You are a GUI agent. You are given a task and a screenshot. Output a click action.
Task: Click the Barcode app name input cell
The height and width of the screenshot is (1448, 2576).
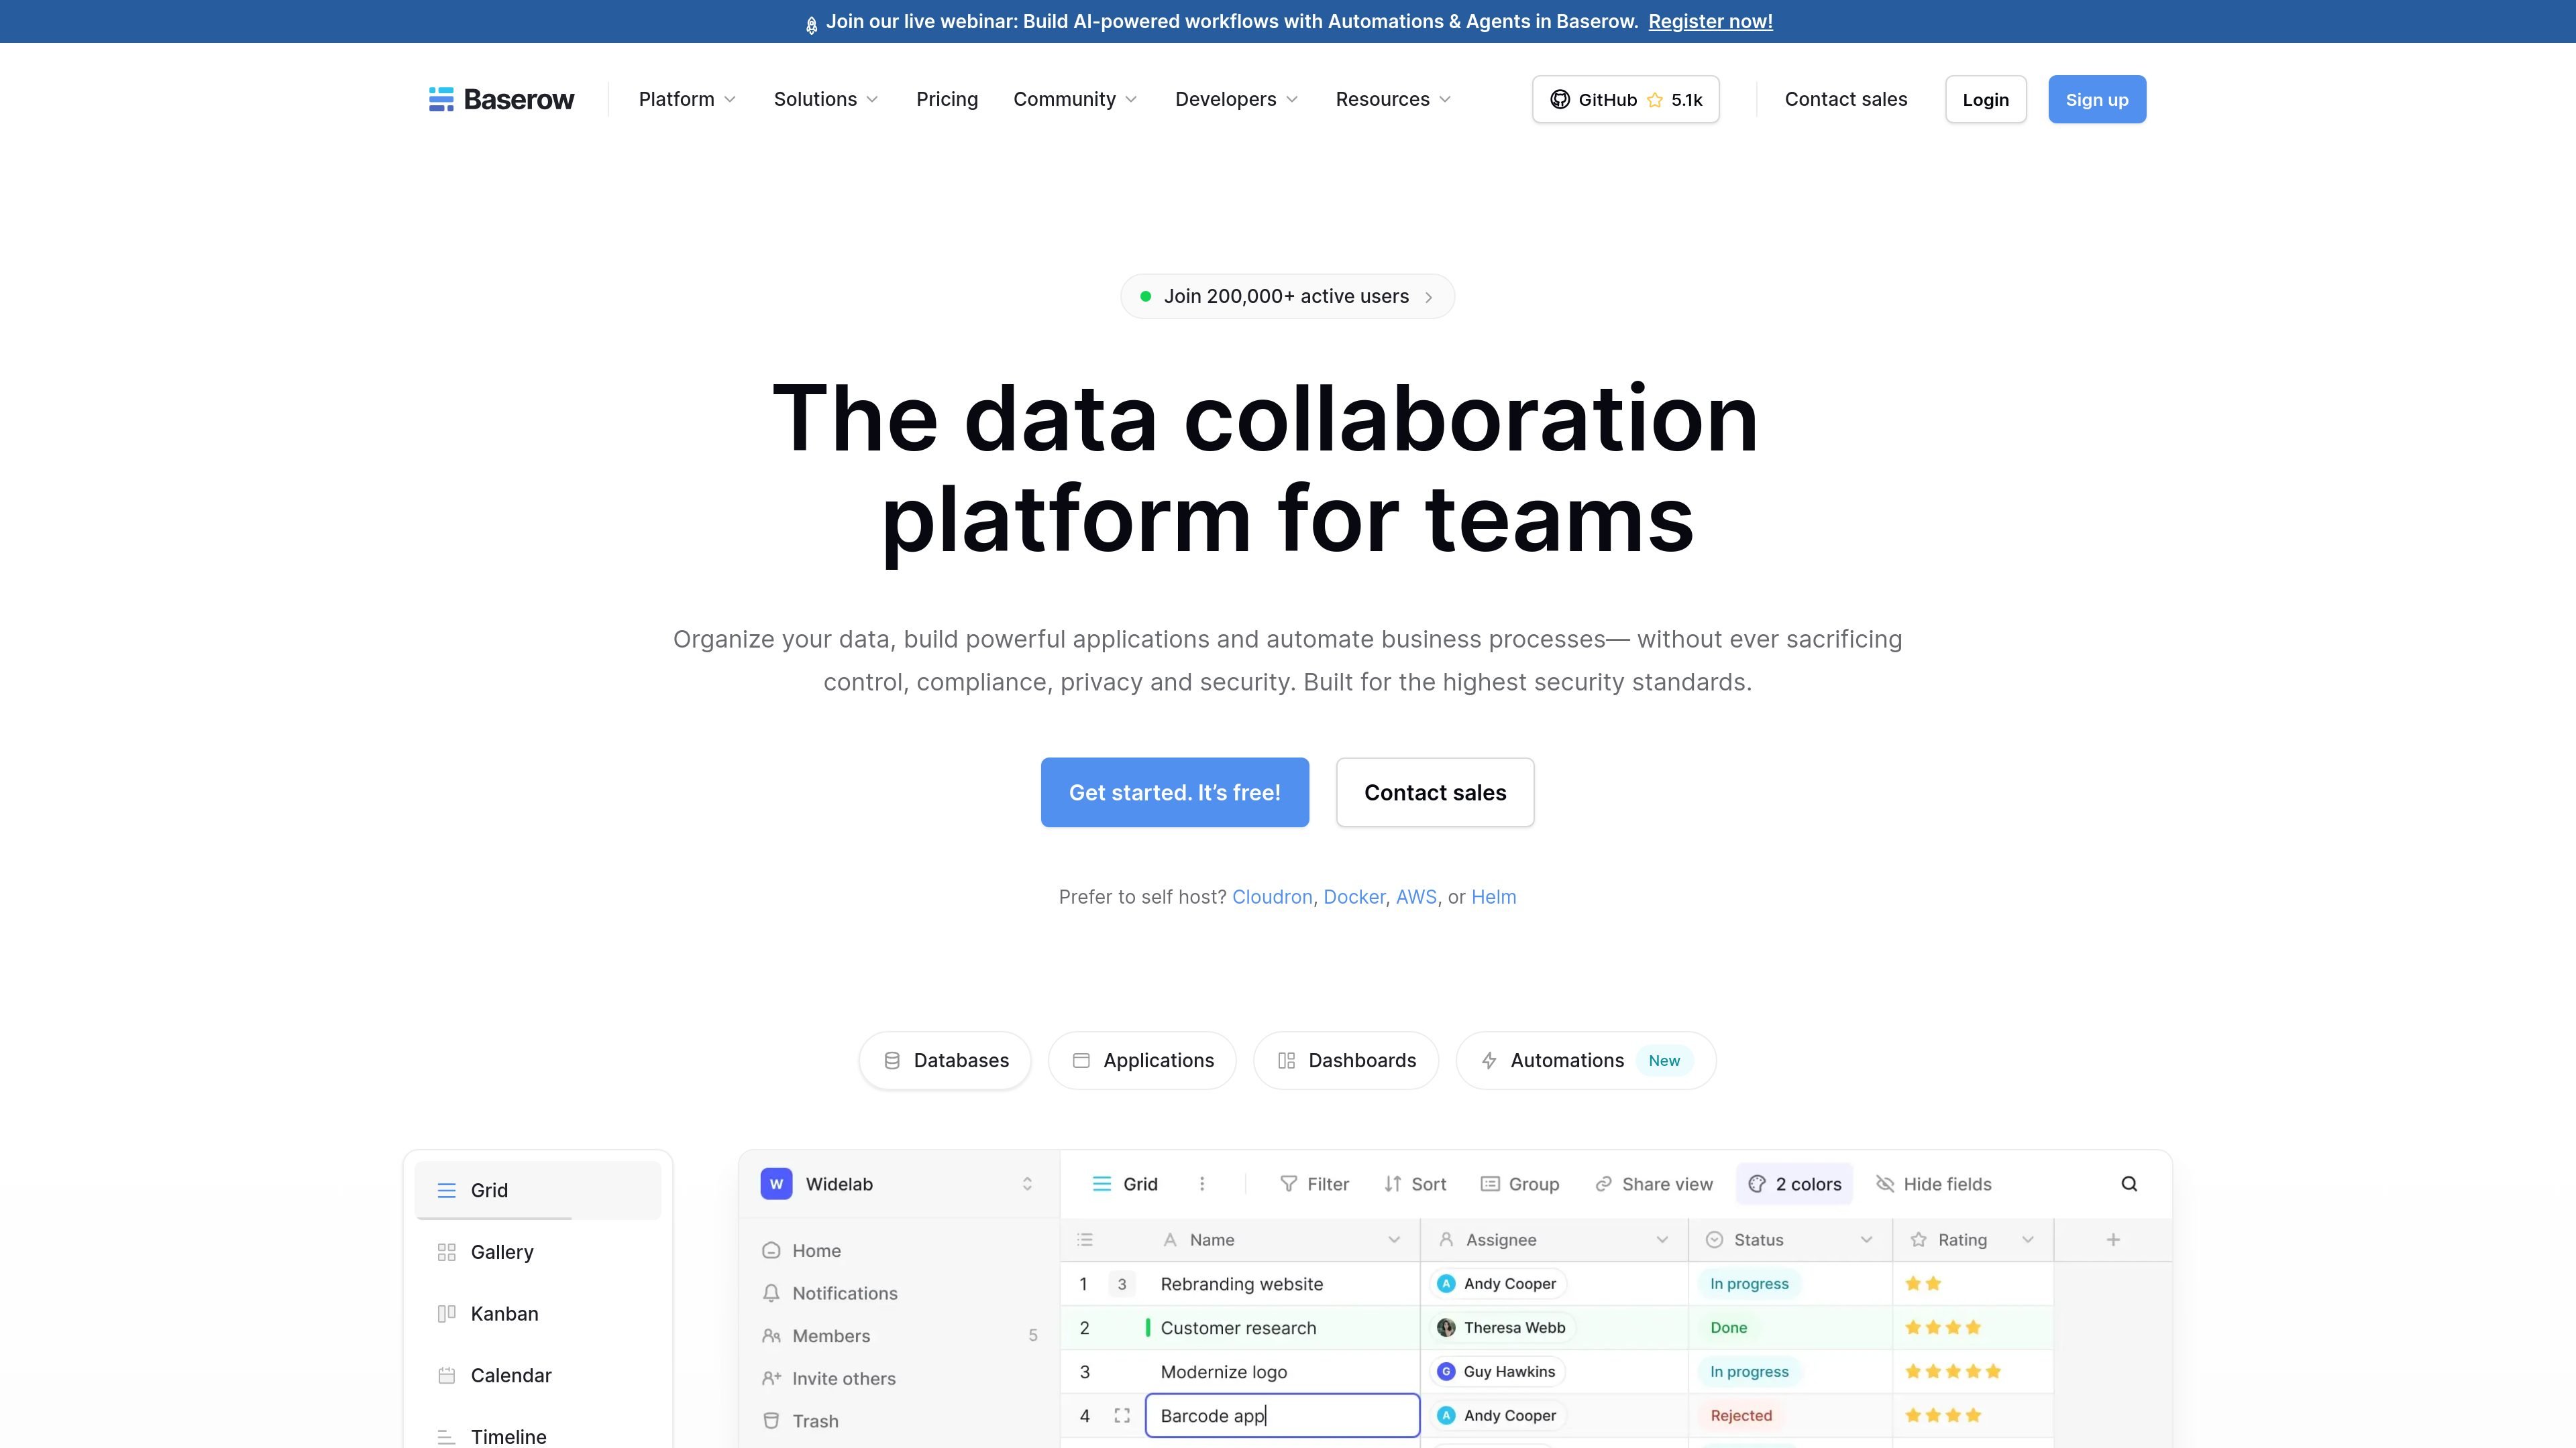[1282, 1415]
